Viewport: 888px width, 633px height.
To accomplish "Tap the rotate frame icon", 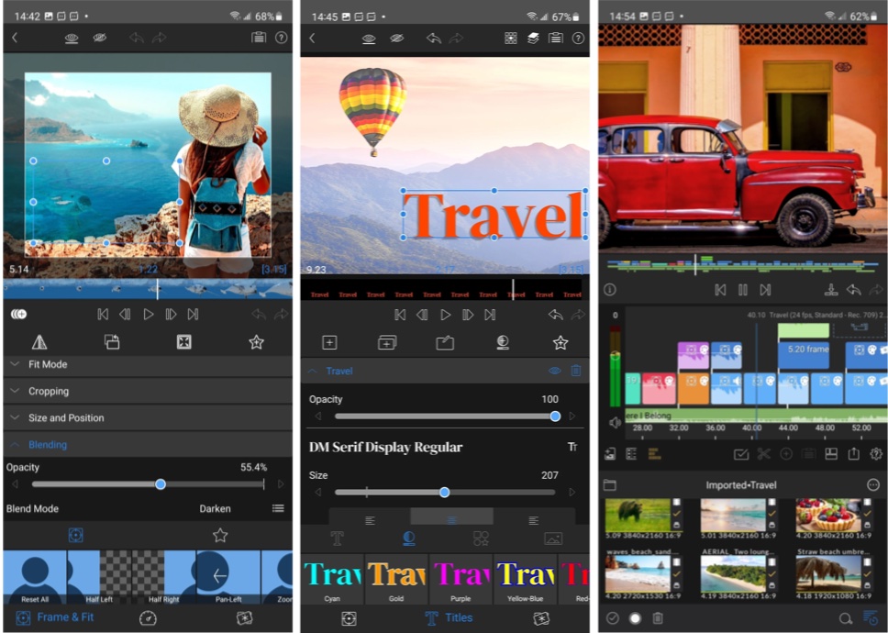I will pos(112,341).
